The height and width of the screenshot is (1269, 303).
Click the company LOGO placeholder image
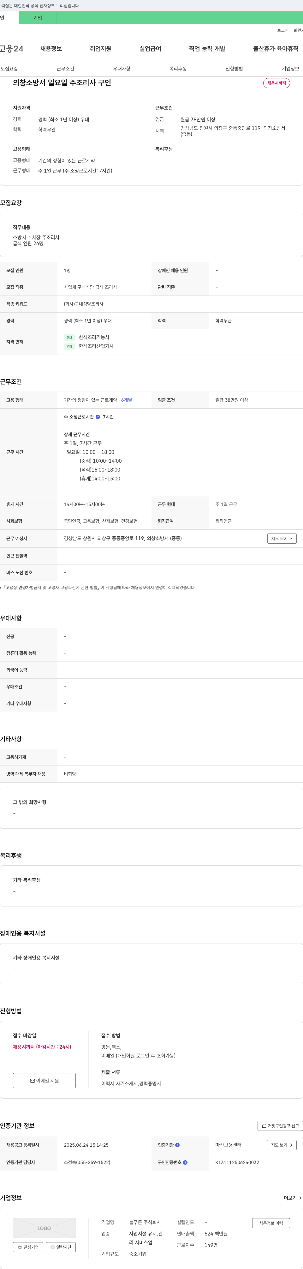[x=44, y=1228]
